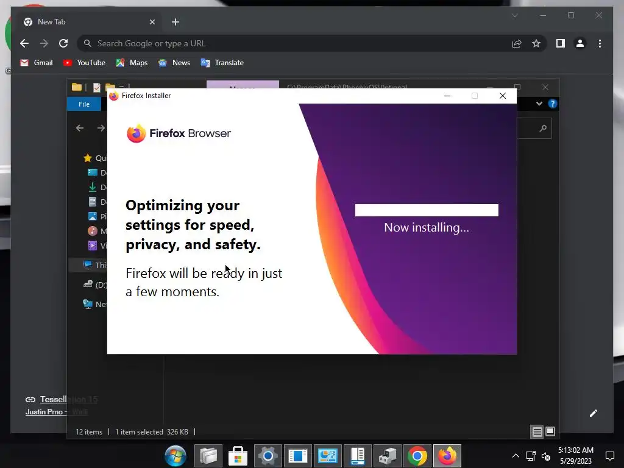
Task: Open the Start button on taskbar
Action: 175,456
